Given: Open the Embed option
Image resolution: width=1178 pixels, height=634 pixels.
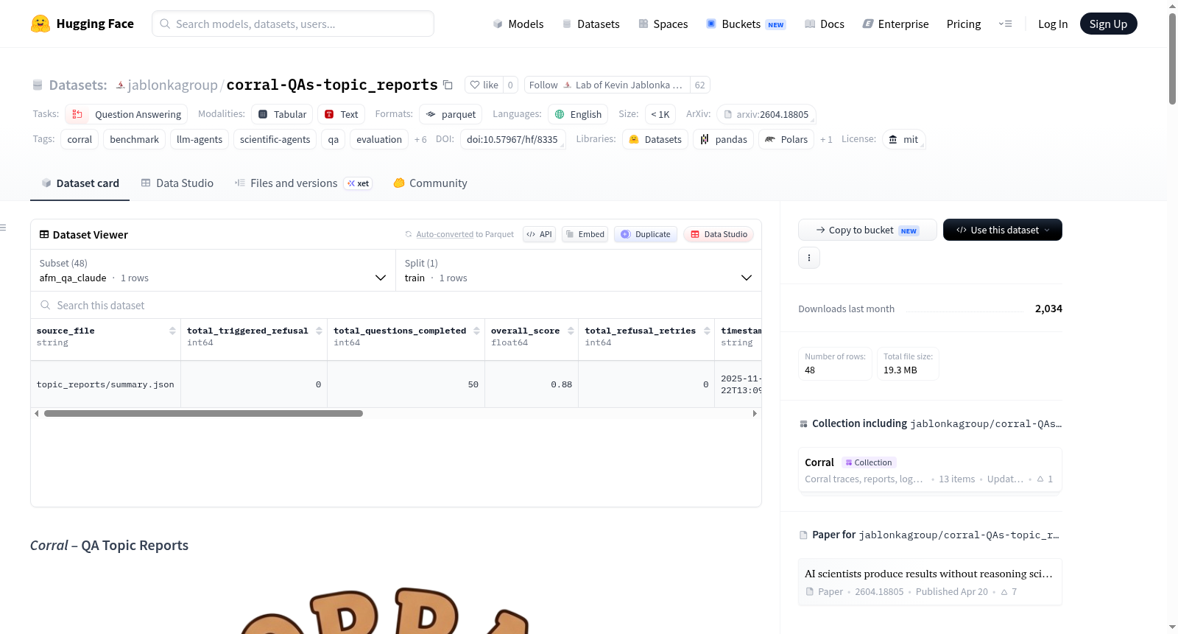Looking at the screenshot, I should click(585, 234).
